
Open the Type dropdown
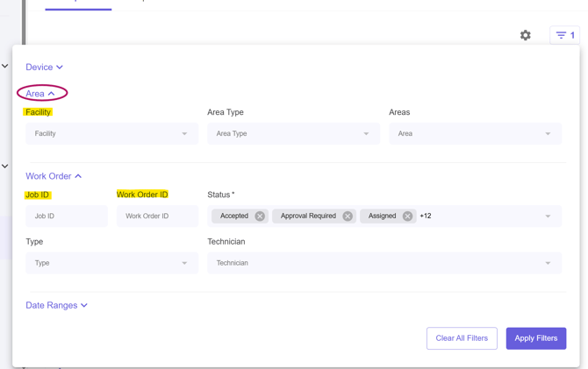tap(111, 263)
